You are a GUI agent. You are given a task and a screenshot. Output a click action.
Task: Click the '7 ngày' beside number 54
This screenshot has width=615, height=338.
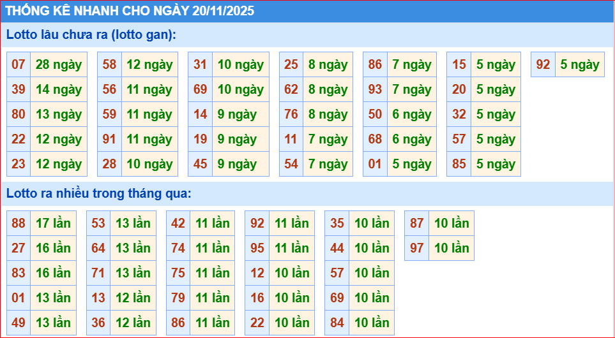(x=328, y=164)
